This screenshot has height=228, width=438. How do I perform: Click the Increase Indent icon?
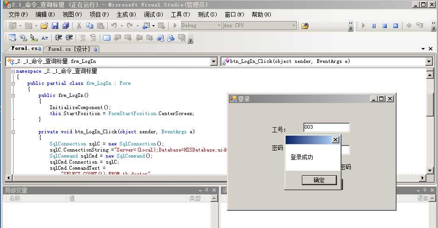69,37
